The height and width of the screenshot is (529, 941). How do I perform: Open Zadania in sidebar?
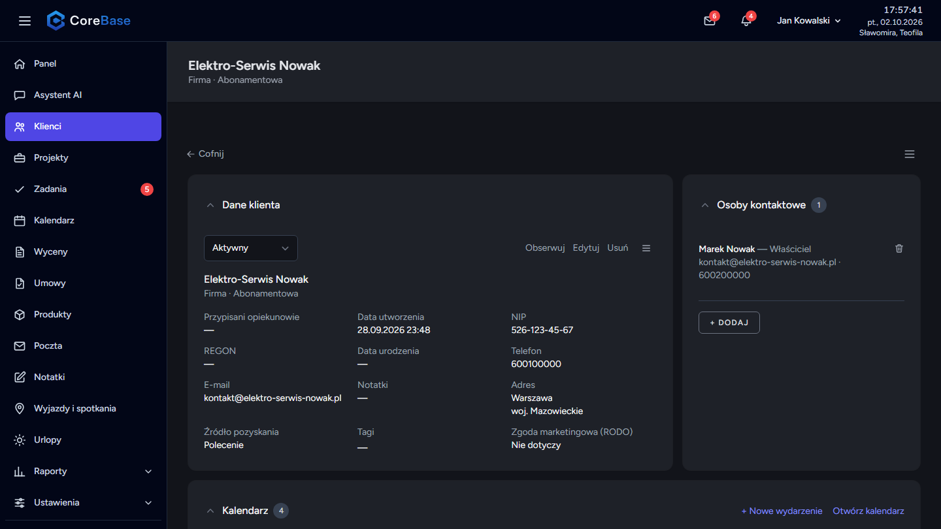83,189
